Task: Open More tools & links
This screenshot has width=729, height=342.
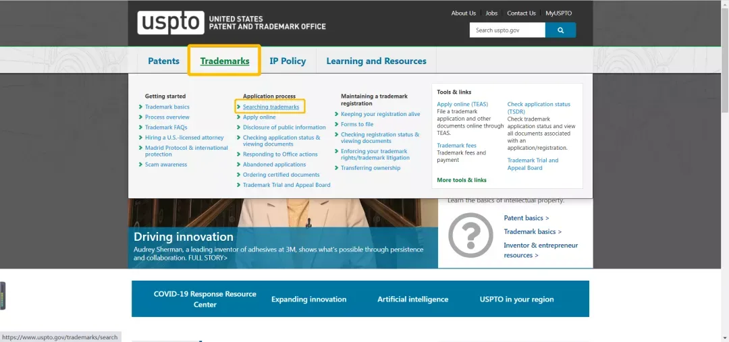Action: click(x=462, y=180)
